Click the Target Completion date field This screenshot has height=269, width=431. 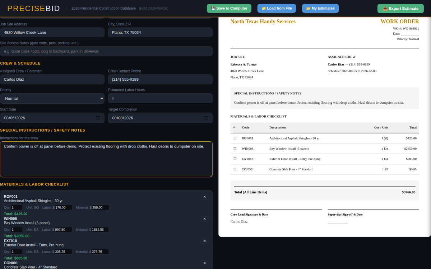pyautogui.click(x=160, y=118)
